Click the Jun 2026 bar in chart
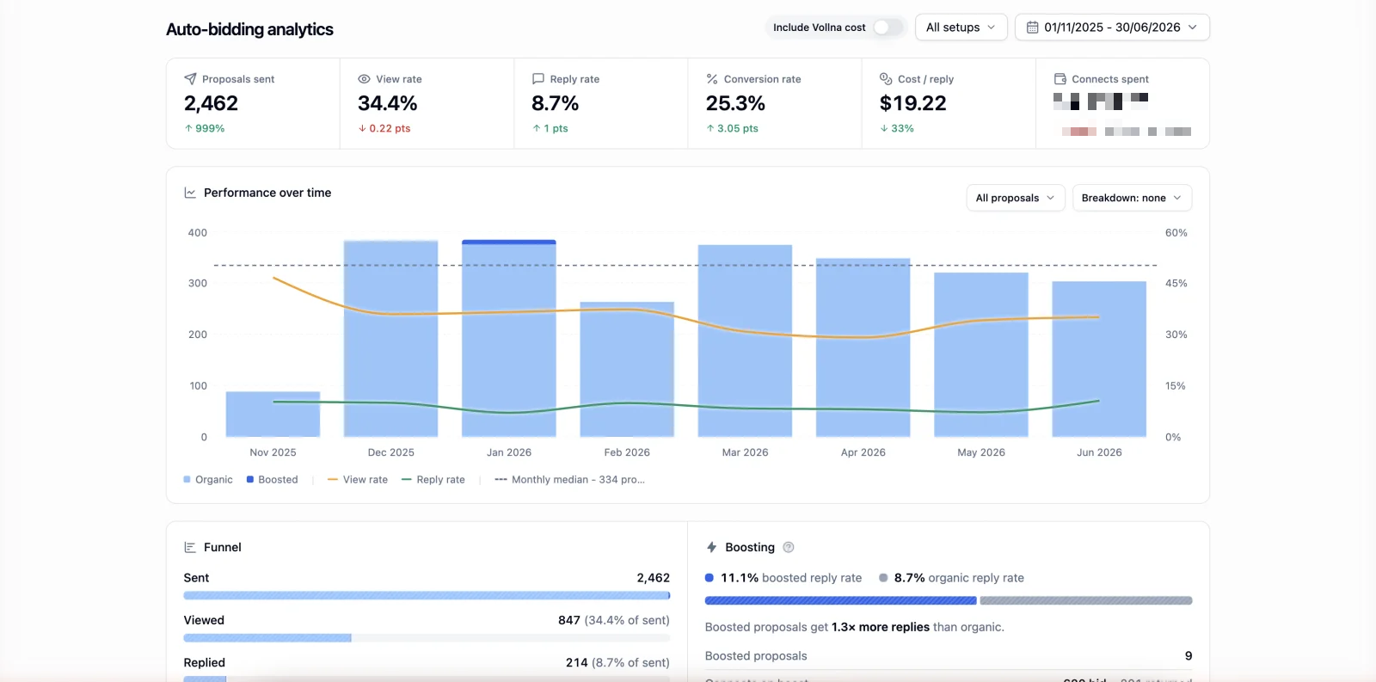Viewport: 1376px width, 682px height. point(1099,359)
